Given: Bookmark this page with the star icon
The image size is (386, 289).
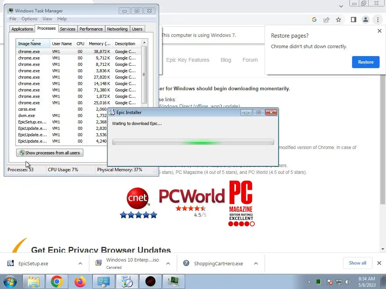Looking at the screenshot, I should [x=339, y=20].
